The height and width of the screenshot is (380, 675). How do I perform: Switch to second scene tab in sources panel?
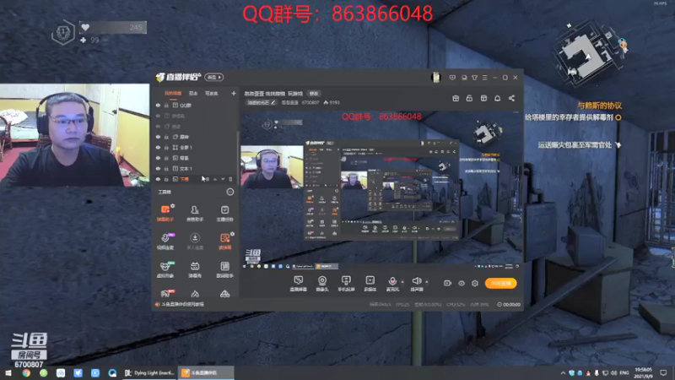[193, 93]
